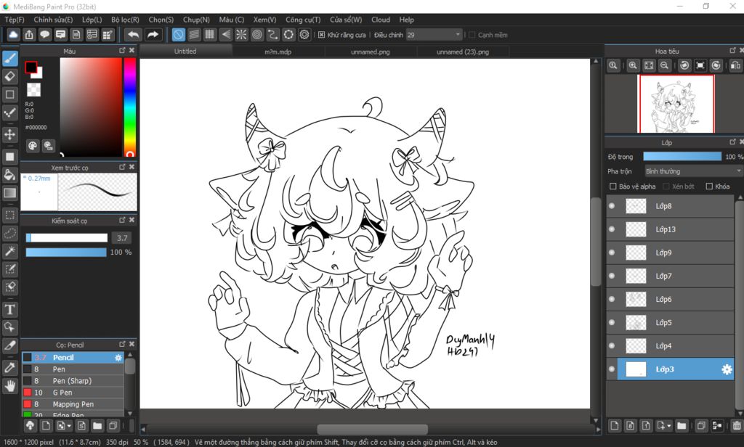Adjust the brush size slider

66,237
